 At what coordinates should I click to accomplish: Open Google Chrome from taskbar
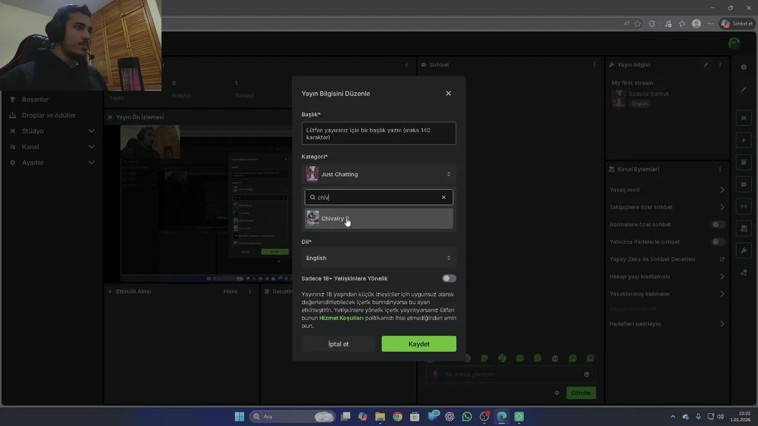(397, 417)
